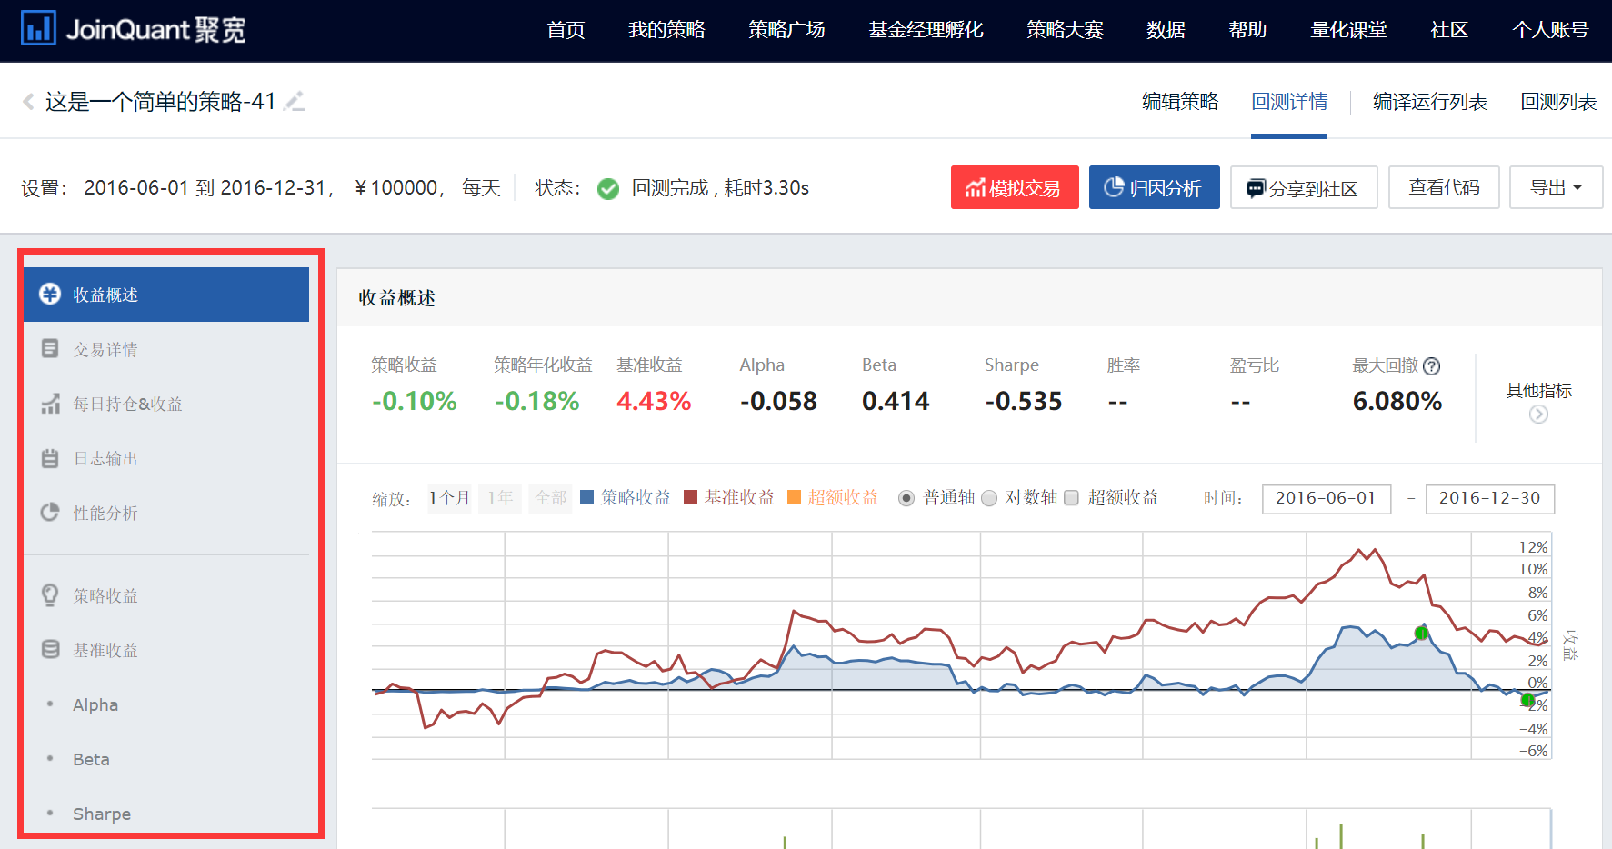Click the 模拟交易 button
Screen dimensions: 1612x849
pyautogui.click(x=1015, y=187)
